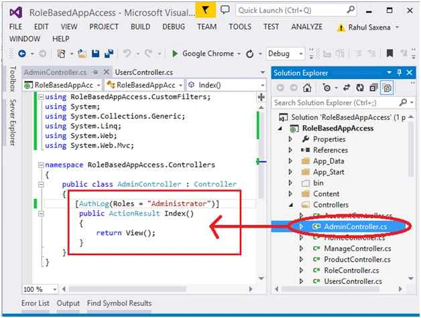Click the Save floppy disk icon
The width and height of the screenshot is (421, 318).
(x=95, y=54)
